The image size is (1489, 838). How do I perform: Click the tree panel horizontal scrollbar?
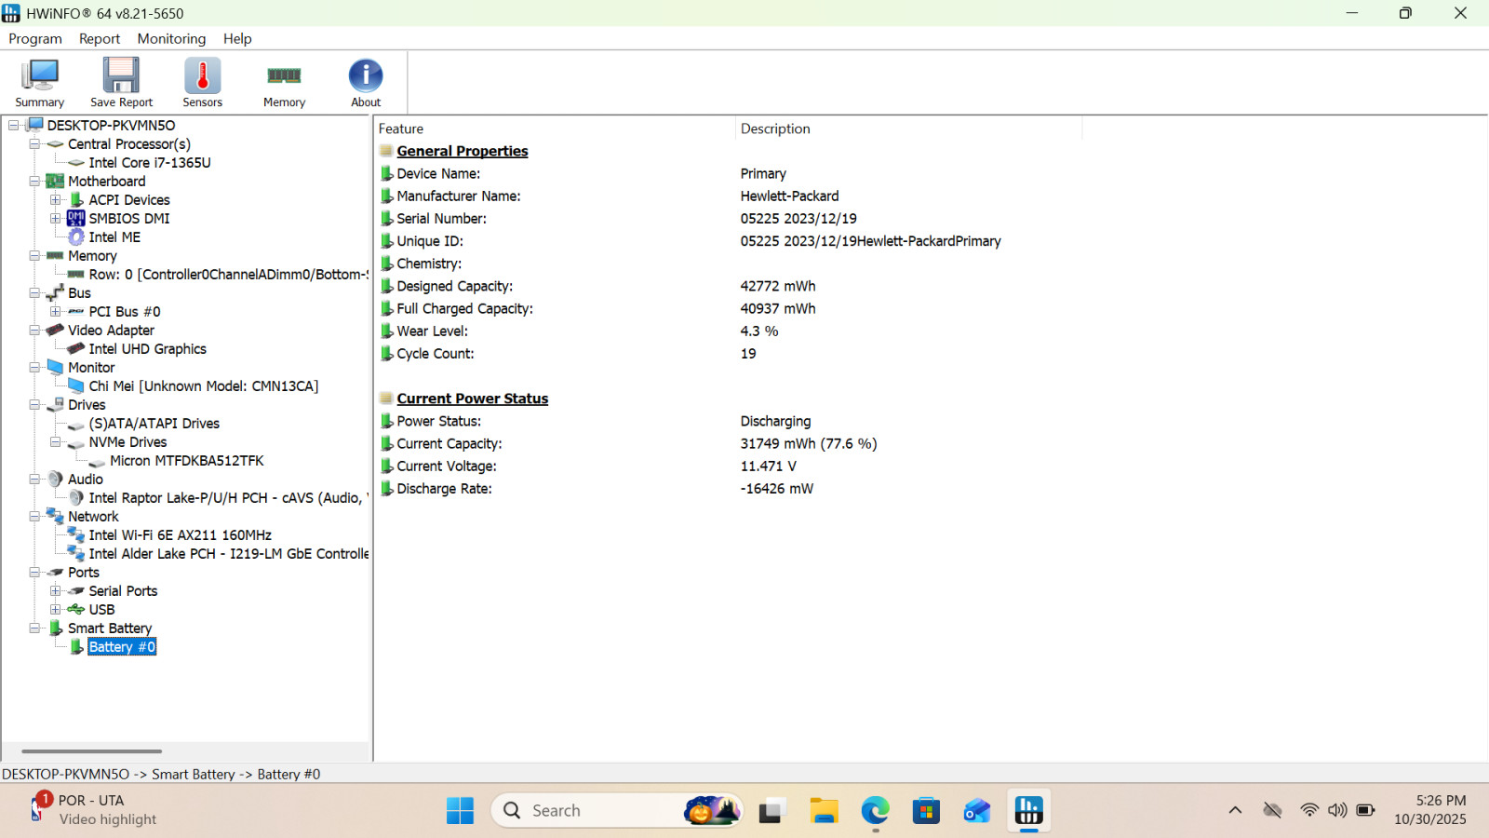pos(92,751)
